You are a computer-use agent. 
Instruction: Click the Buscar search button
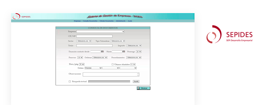coord(143,88)
